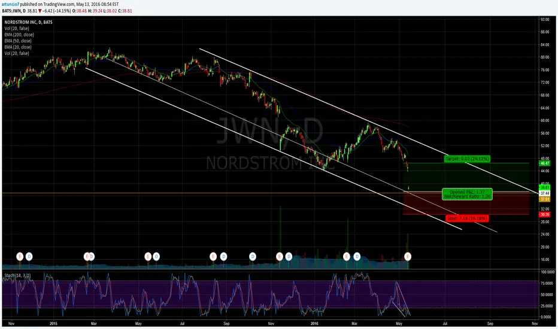This screenshot has width=558, height=329.
Task: Click the TradingView.com text in the header
Action: pos(59,4)
